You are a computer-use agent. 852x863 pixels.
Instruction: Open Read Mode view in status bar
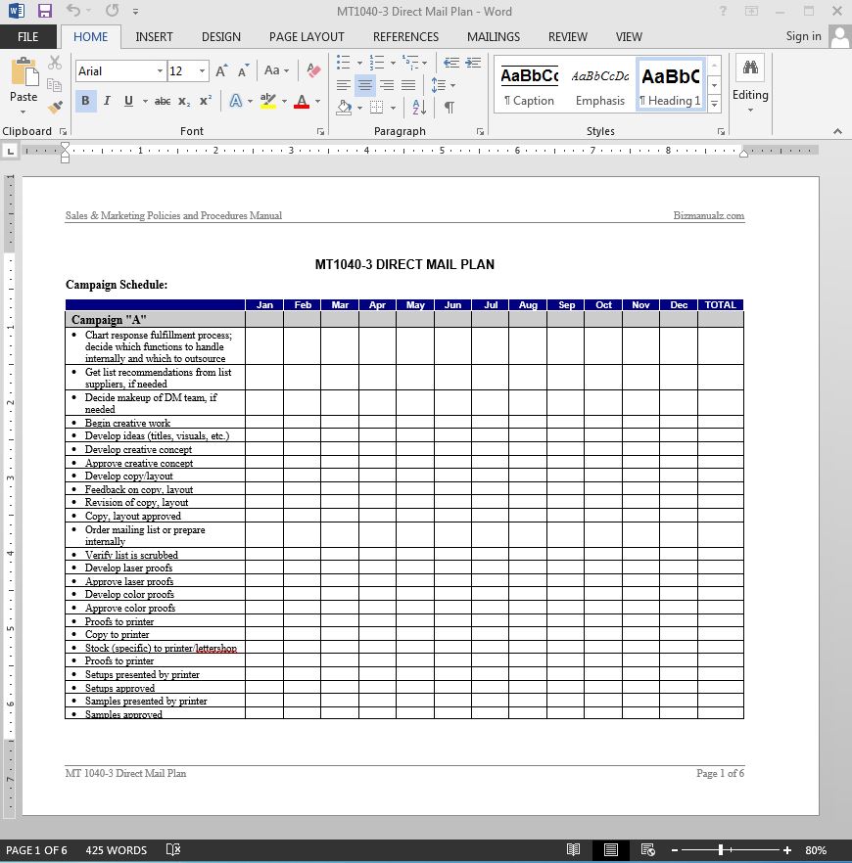pyautogui.click(x=573, y=849)
